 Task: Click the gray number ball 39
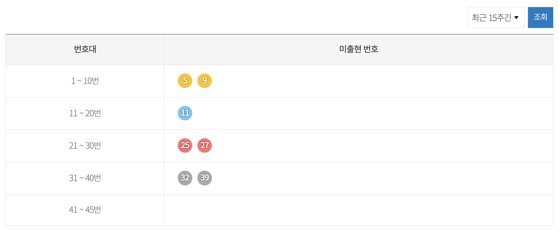click(204, 178)
